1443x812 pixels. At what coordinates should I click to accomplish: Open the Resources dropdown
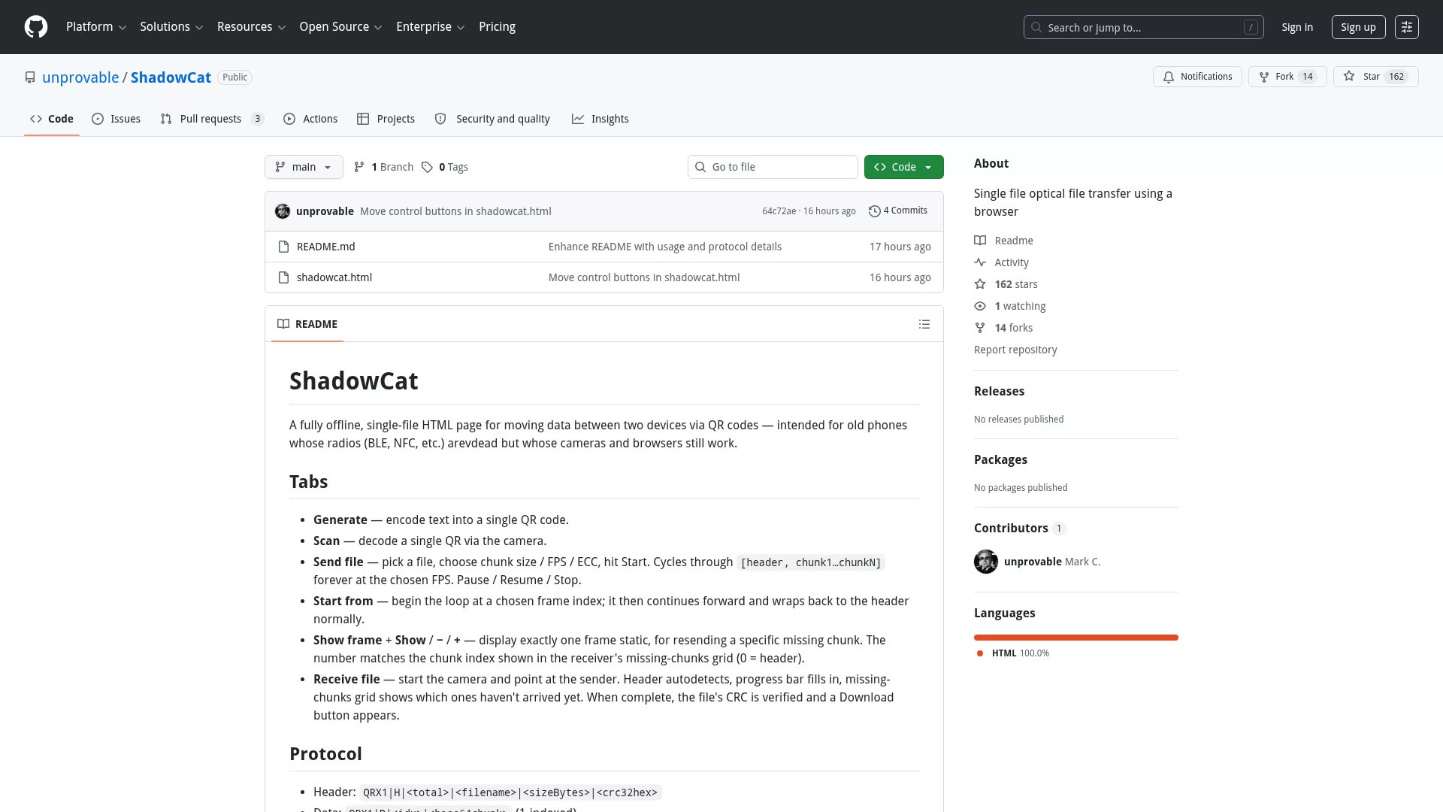pos(251,27)
